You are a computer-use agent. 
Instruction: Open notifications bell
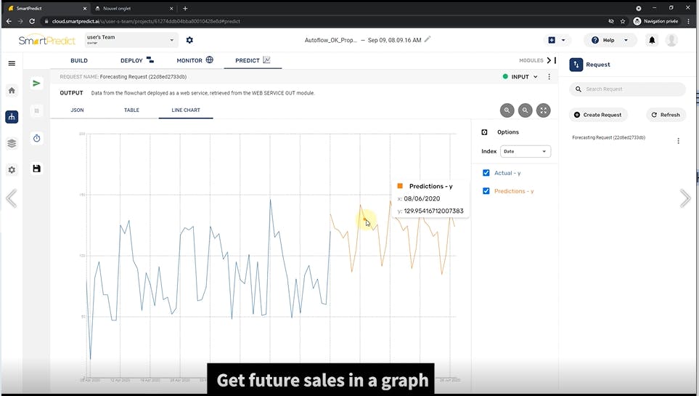(652, 40)
